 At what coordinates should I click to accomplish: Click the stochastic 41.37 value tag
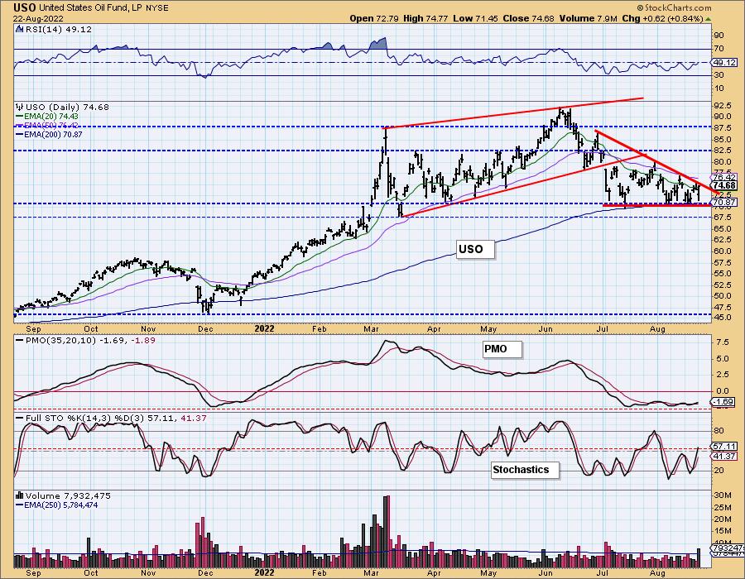725,456
